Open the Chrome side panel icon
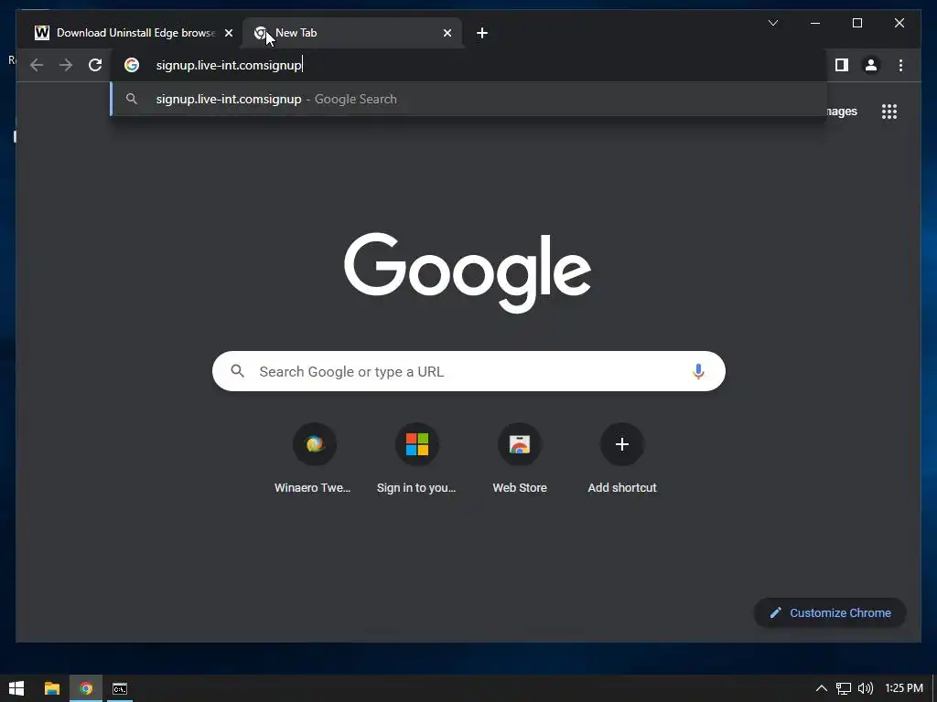Viewport: 937px width, 702px height. click(842, 65)
